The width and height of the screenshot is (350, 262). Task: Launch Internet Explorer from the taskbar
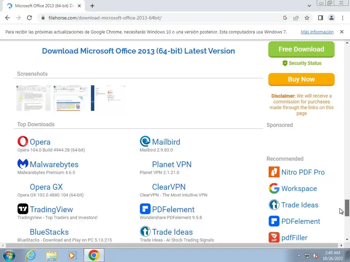click(x=30, y=255)
